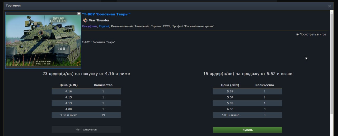Viewport: 338px width, 136px height.
Task: Click the War Thunder game name
Action: coord(99,20)
